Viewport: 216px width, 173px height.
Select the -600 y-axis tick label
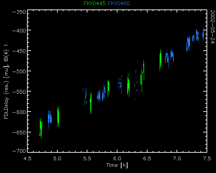coord(19,112)
